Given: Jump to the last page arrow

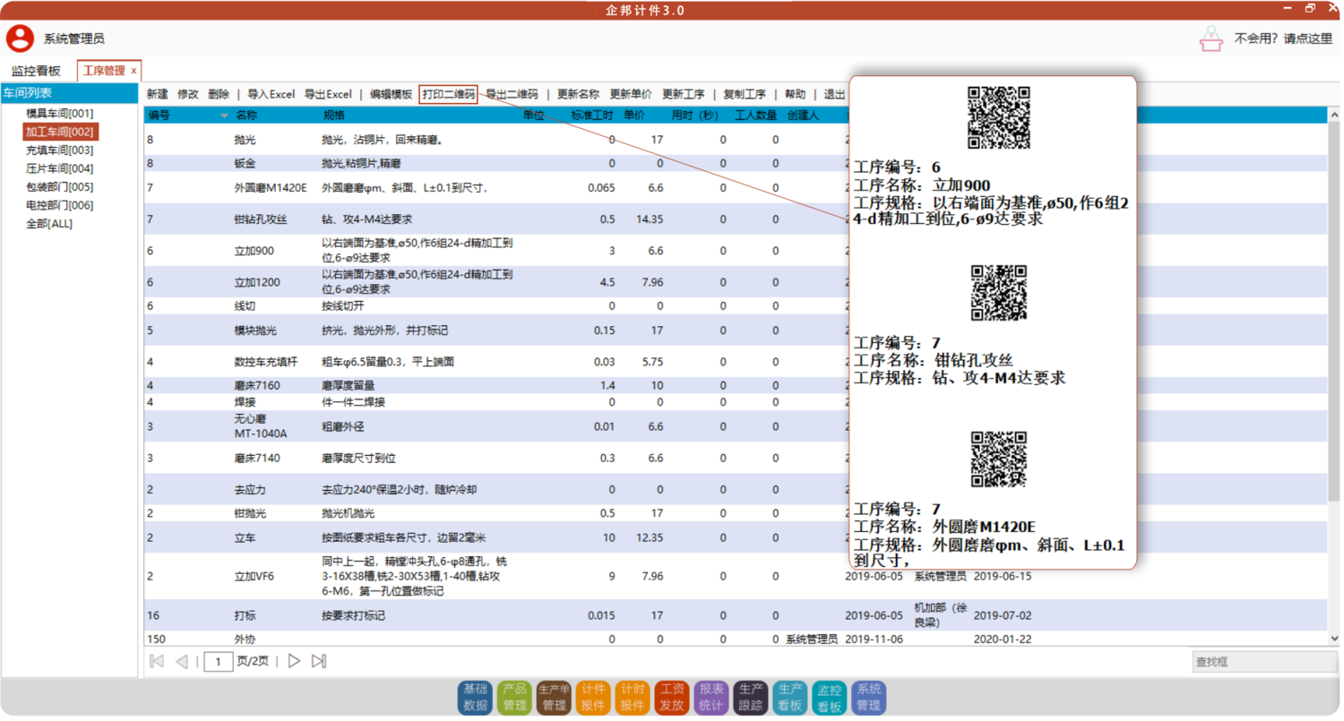Looking at the screenshot, I should click(318, 662).
